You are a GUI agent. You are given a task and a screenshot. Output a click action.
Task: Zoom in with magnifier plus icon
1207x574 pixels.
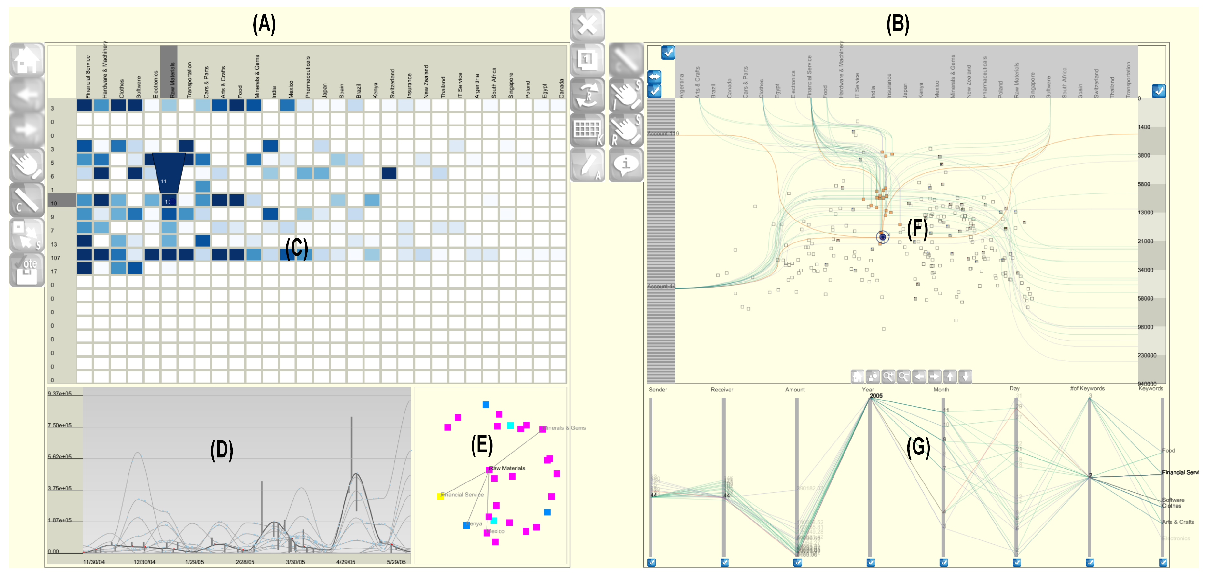click(888, 376)
